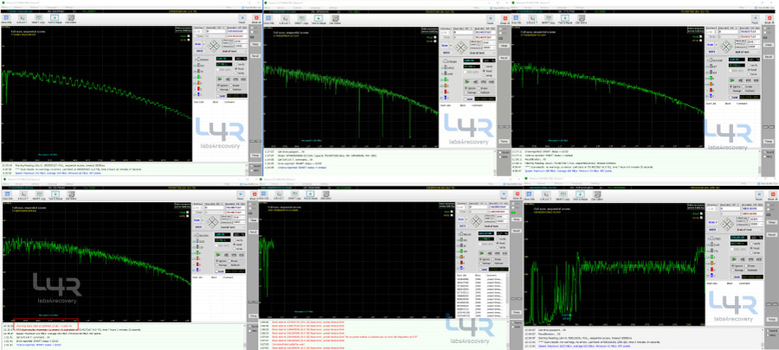Viewport: 779px width, 350px height.
Task: Select the Verify radio in the bottom-right window
Action: click(x=756, y=244)
